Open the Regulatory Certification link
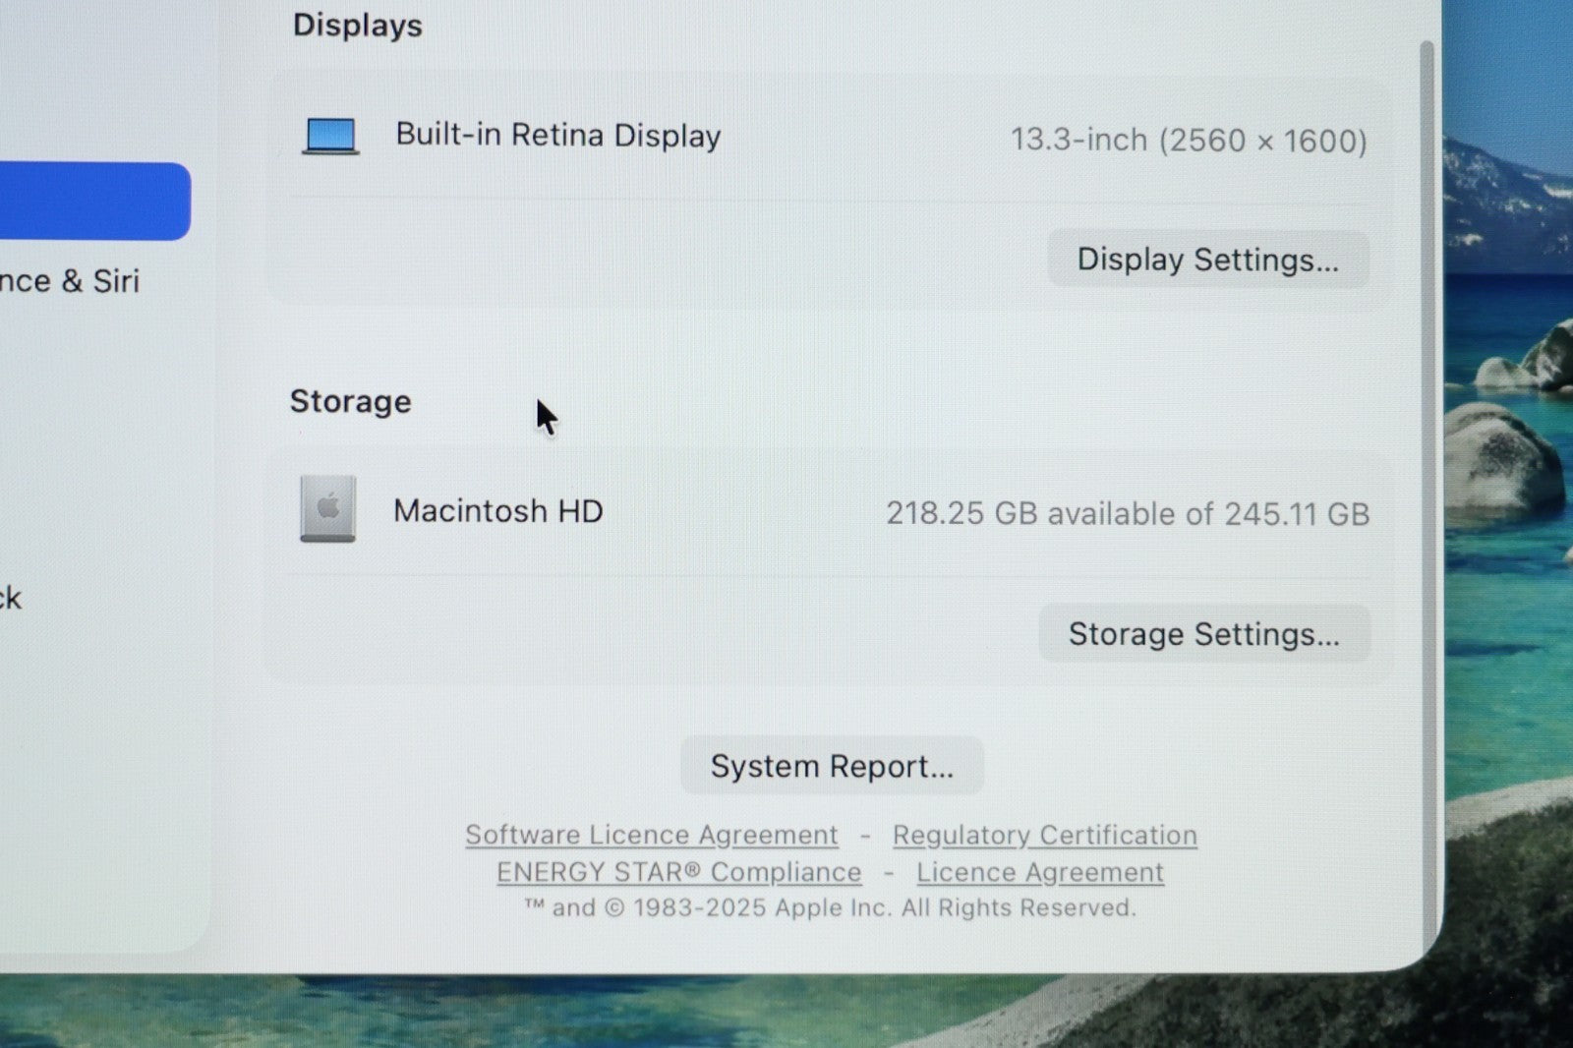 [x=1044, y=835]
